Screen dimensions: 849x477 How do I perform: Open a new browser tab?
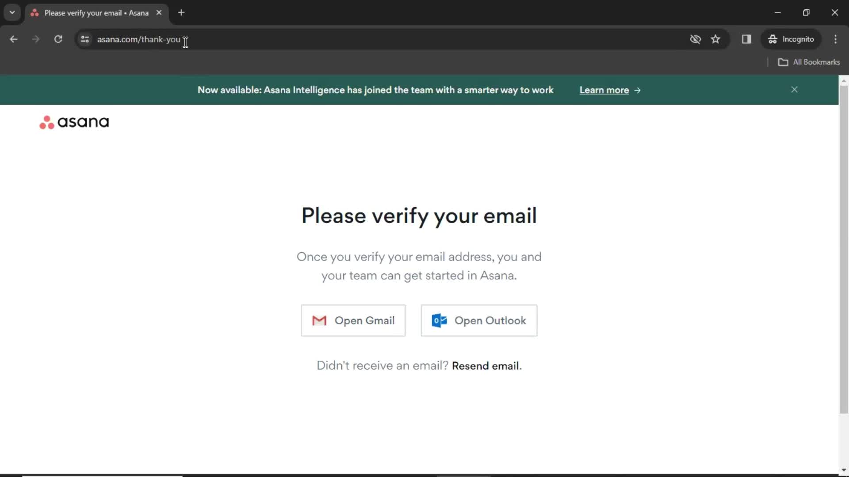[181, 13]
